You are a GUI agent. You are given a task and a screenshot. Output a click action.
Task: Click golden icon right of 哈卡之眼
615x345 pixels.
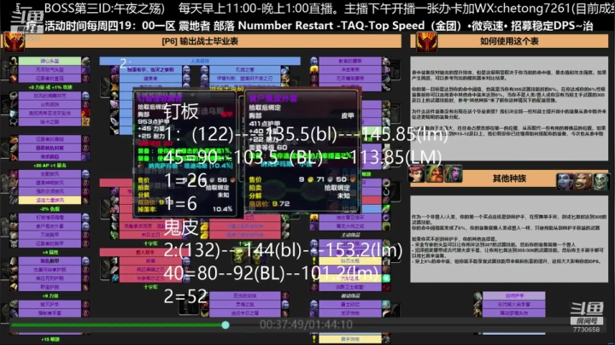click(x=85, y=122)
